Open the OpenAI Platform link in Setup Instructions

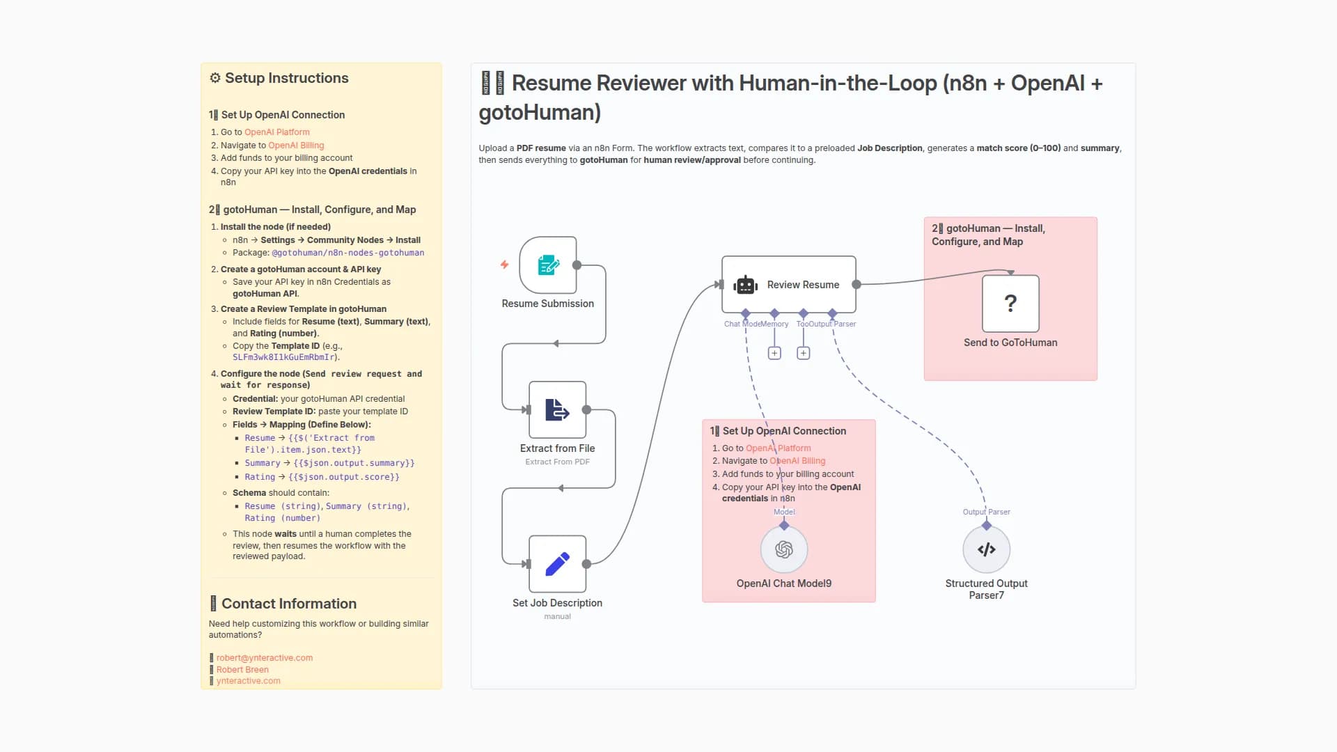276,132
